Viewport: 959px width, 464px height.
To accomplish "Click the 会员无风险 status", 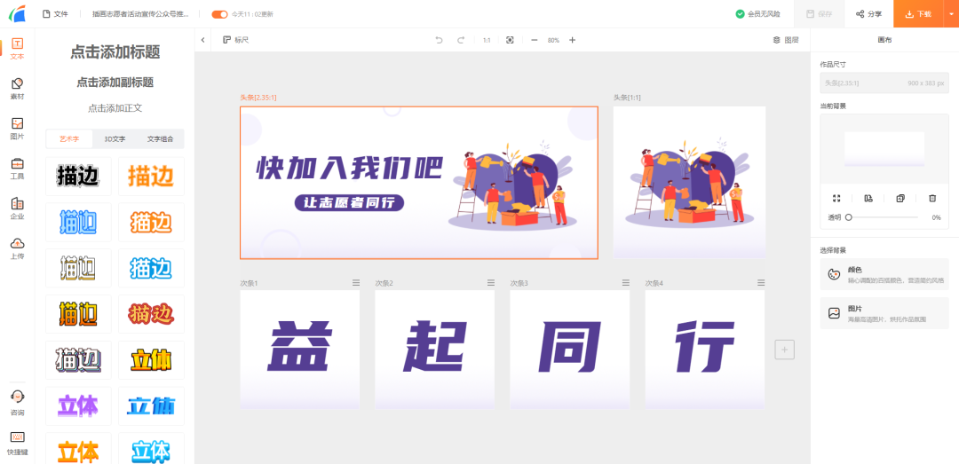I will click(x=757, y=13).
